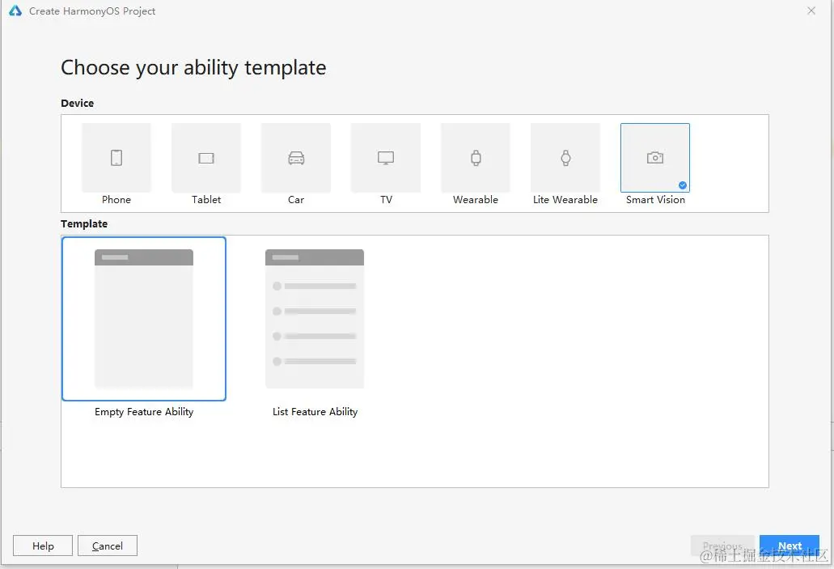Go back with the Previous button
The width and height of the screenshot is (834, 569).
click(722, 546)
